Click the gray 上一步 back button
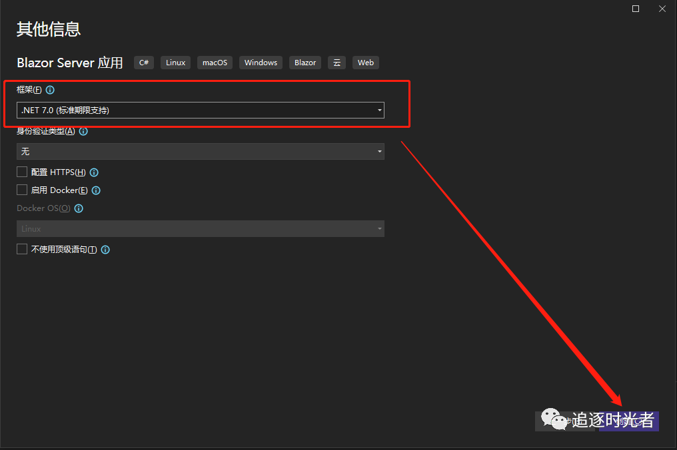The width and height of the screenshot is (677, 450). click(x=564, y=421)
